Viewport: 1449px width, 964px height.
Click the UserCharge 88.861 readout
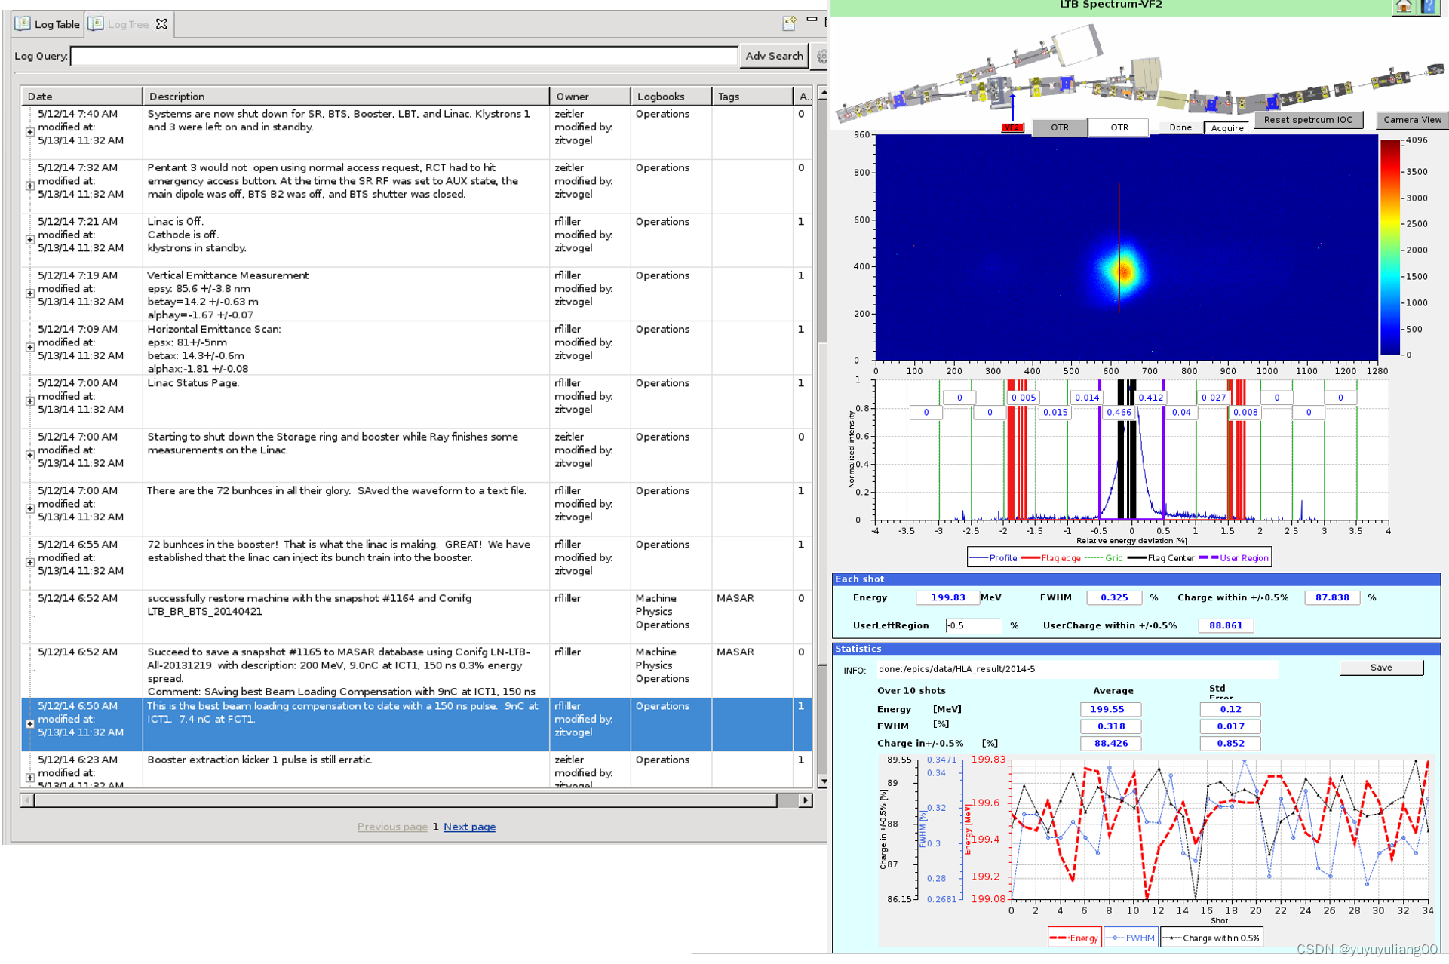1226,625
